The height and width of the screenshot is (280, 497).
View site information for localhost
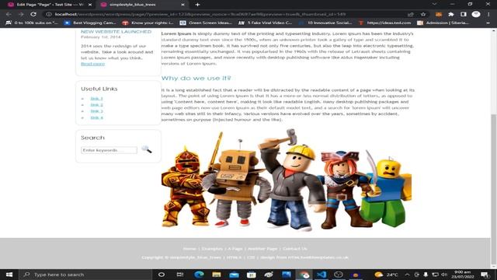point(48,14)
